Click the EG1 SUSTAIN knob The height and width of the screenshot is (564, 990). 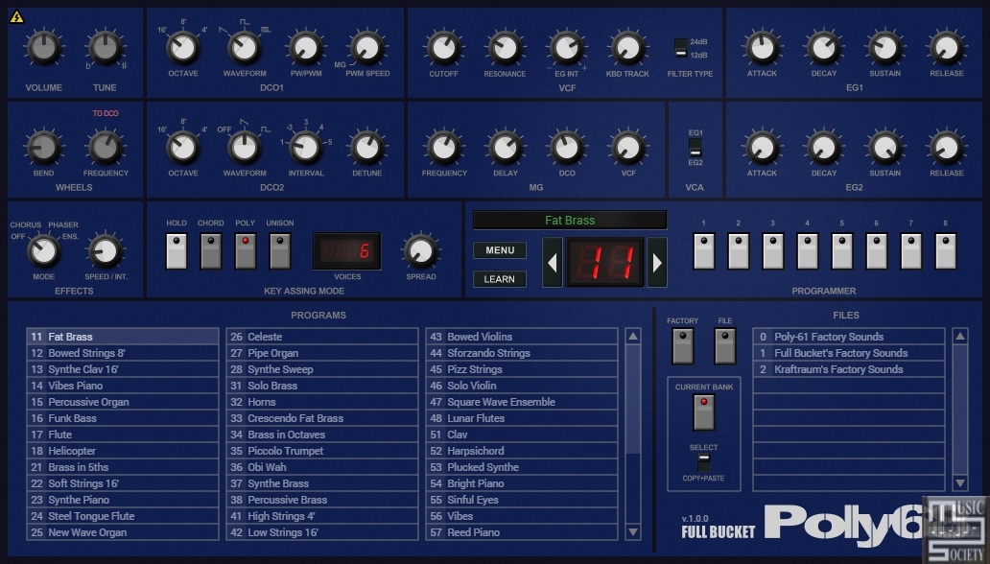[885, 47]
